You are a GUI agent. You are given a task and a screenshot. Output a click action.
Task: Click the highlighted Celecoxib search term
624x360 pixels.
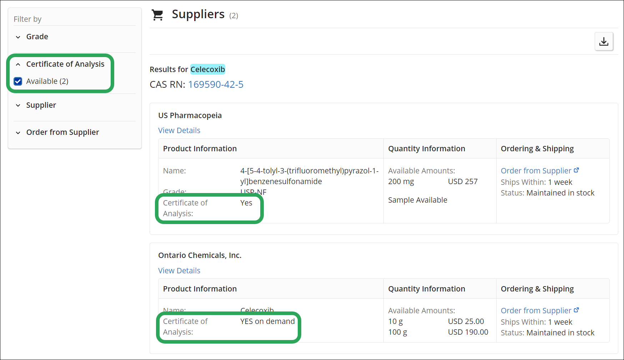click(x=208, y=69)
